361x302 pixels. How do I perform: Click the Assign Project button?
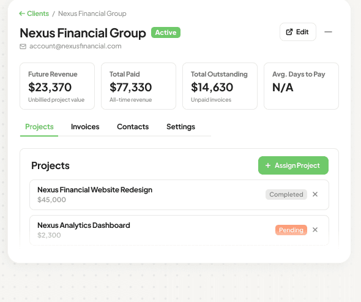[x=293, y=165]
